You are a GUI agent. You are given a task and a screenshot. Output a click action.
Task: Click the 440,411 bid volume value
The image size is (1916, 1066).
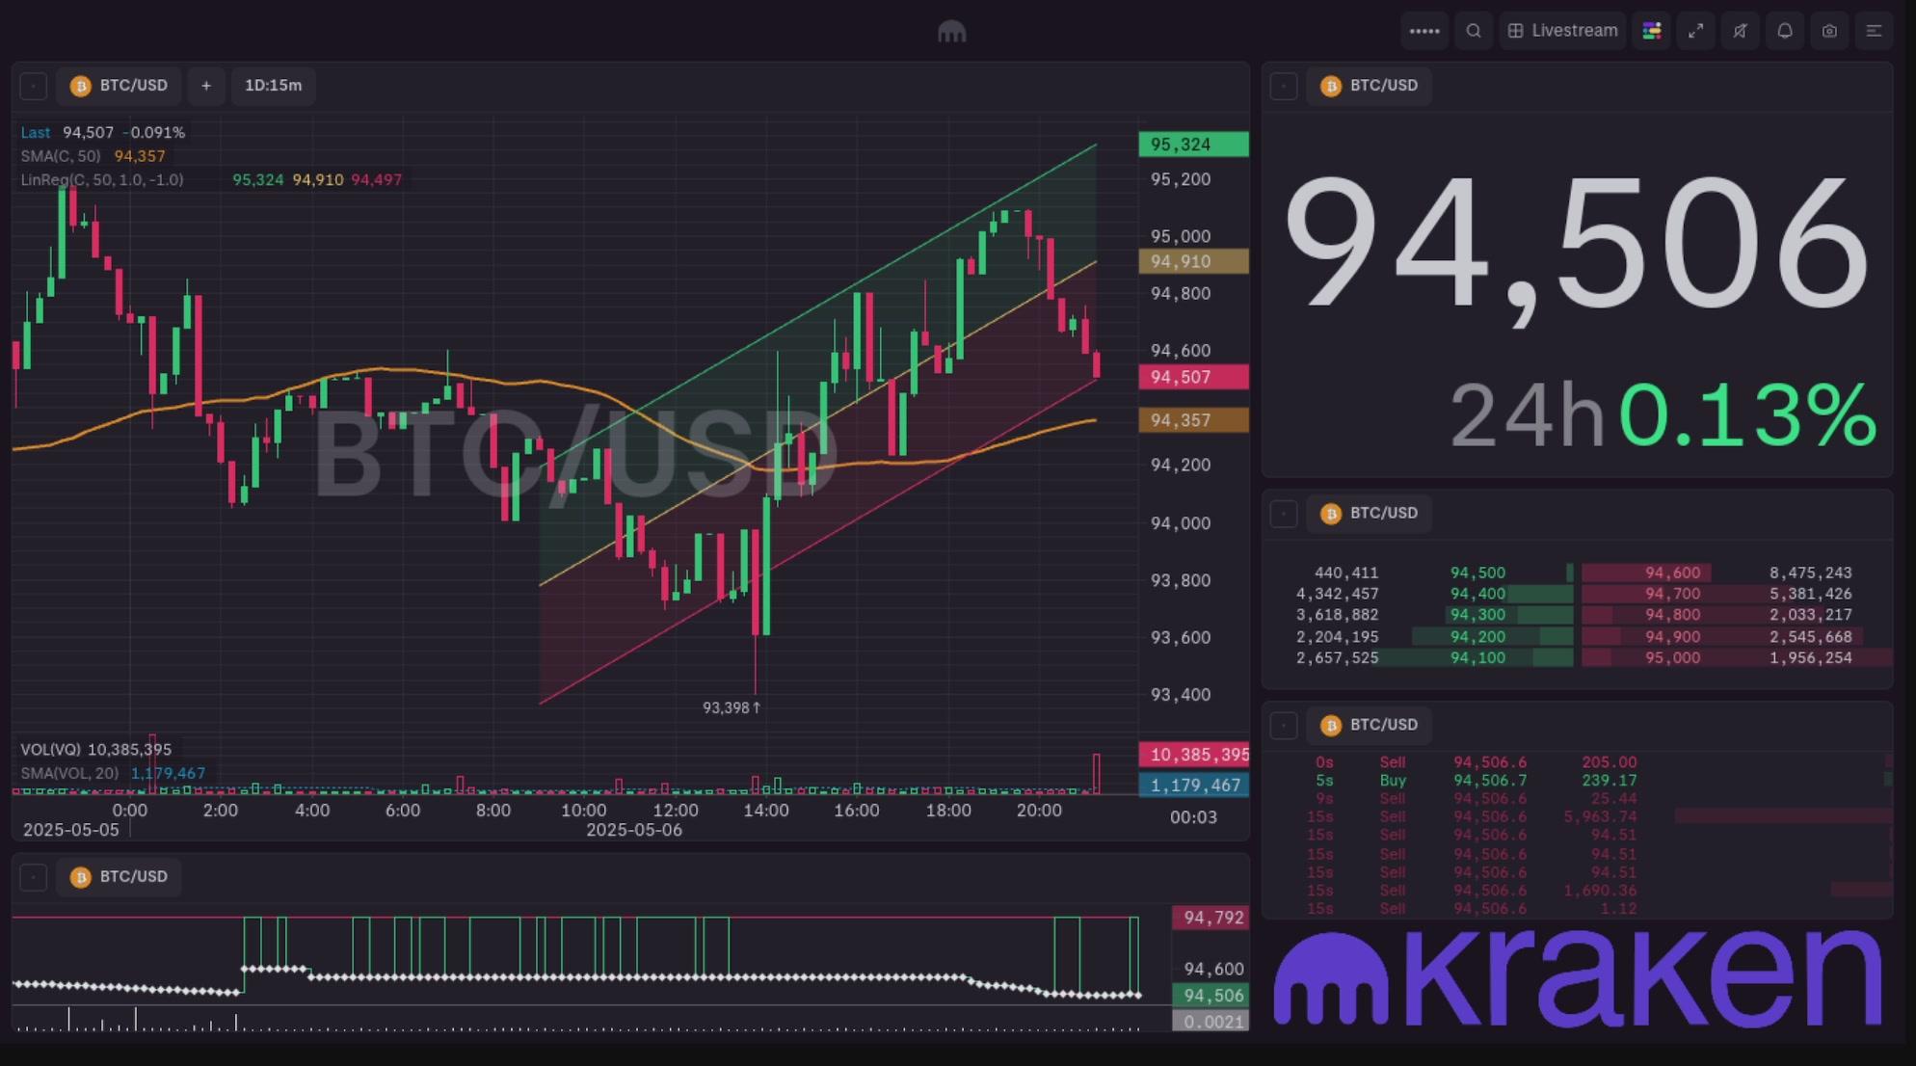click(x=1346, y=573)
